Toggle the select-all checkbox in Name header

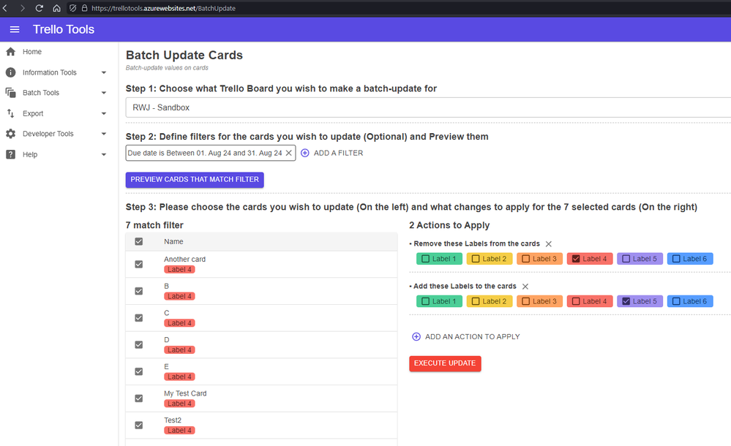138,241
